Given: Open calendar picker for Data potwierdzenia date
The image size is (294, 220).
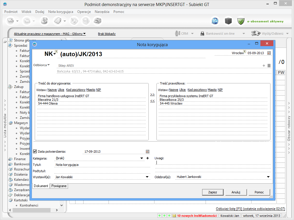Looking at the screenshot, I should pos(148,152).
